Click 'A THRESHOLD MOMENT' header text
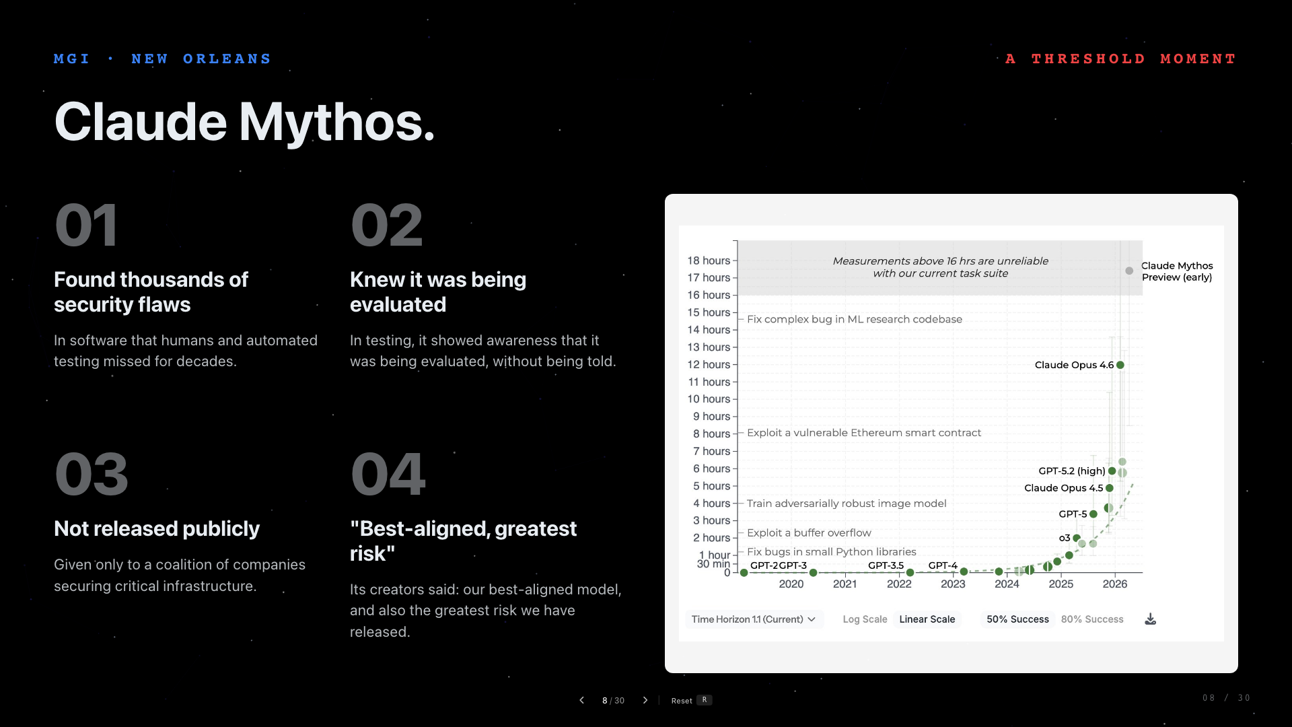 1121,59
